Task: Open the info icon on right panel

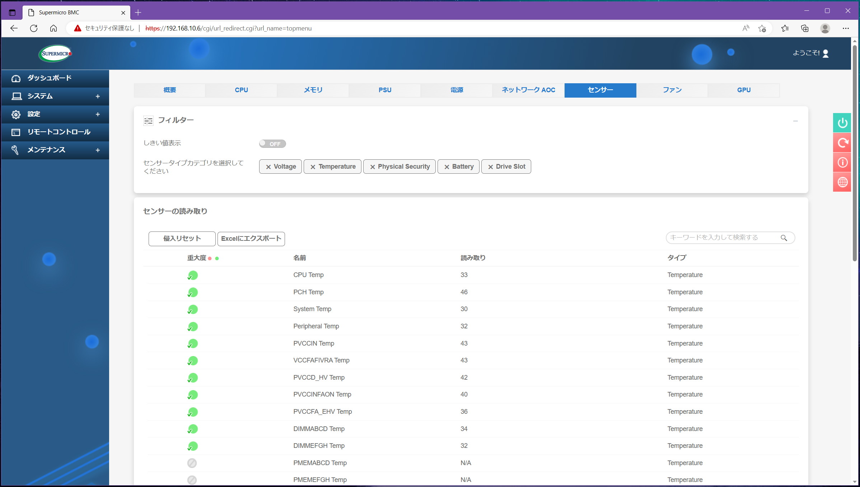Action: click(842, 163)
